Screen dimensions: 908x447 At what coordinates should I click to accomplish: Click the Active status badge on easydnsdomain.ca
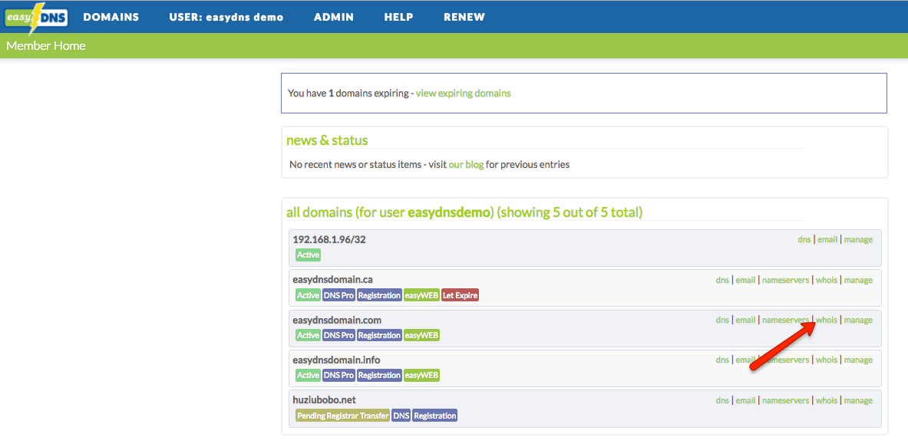click(308, 294)
